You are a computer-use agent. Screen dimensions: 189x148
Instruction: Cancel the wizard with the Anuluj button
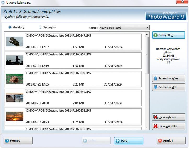tap(171, 141)
